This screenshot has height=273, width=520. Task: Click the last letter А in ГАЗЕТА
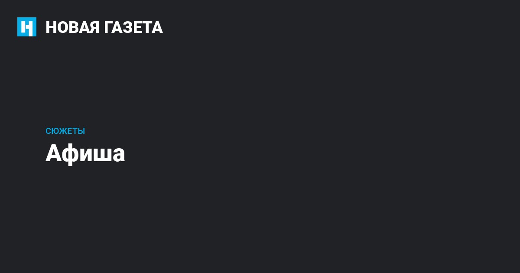158,27
